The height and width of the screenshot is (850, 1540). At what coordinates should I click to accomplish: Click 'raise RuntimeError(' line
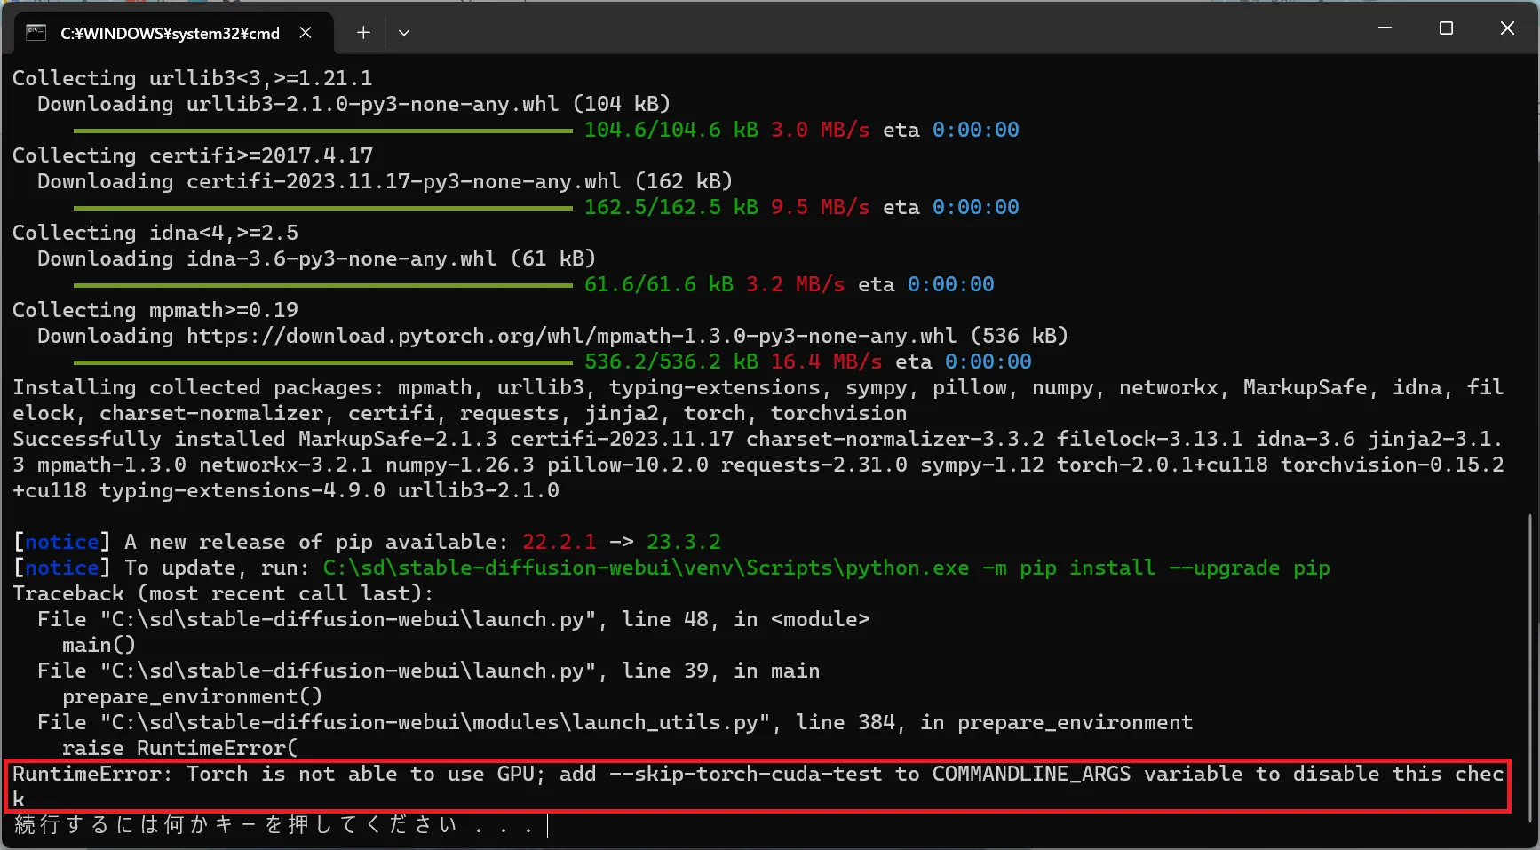pos(180,748)
